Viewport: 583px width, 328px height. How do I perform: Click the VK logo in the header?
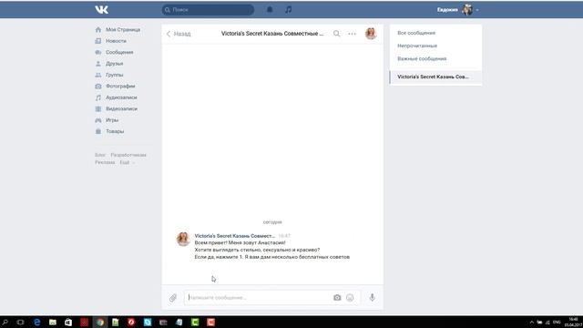101,10
